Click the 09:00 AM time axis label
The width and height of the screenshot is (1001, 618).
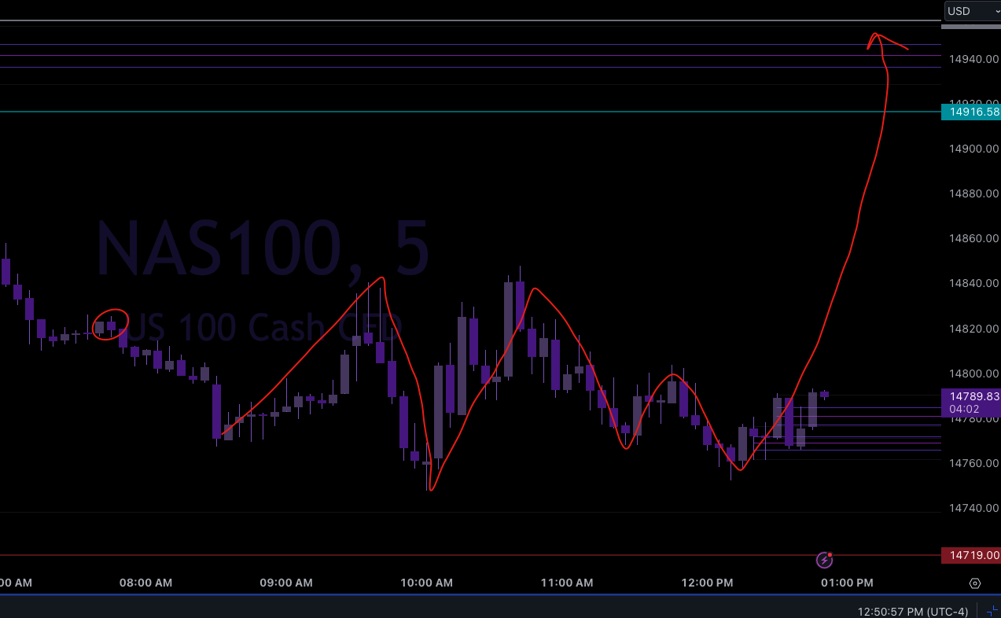click(x=285, y=583)
